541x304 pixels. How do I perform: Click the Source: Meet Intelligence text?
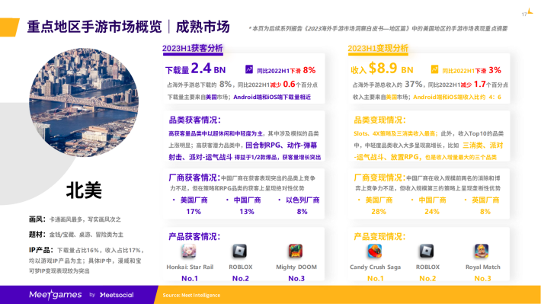point(191,296)
